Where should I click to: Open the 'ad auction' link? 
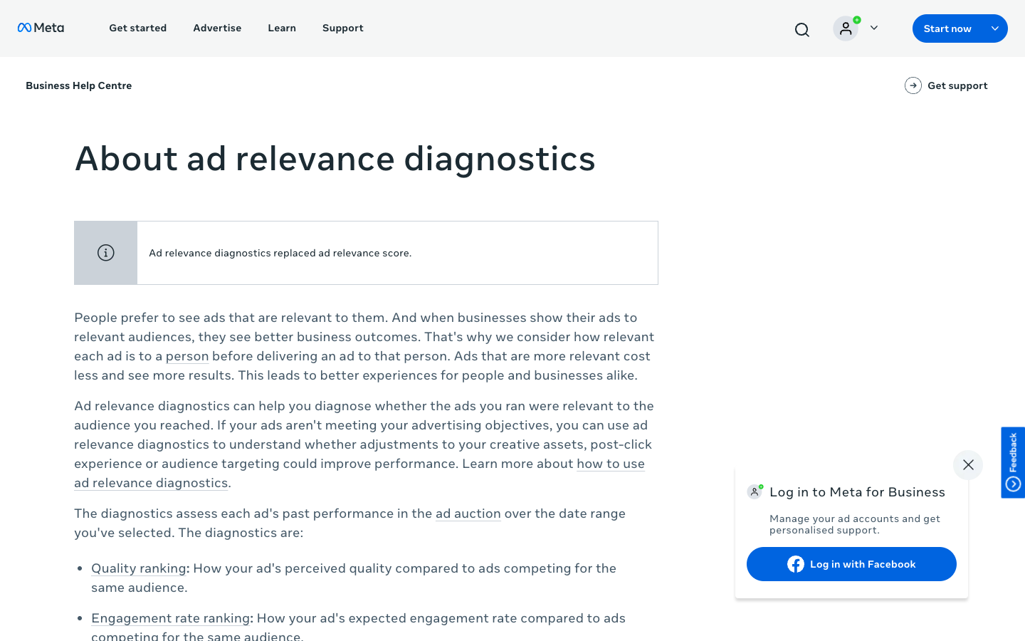[x=468, y=514]
